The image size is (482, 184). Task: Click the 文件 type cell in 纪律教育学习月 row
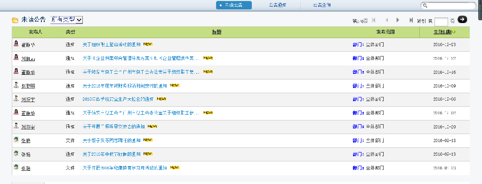point(70,168)
